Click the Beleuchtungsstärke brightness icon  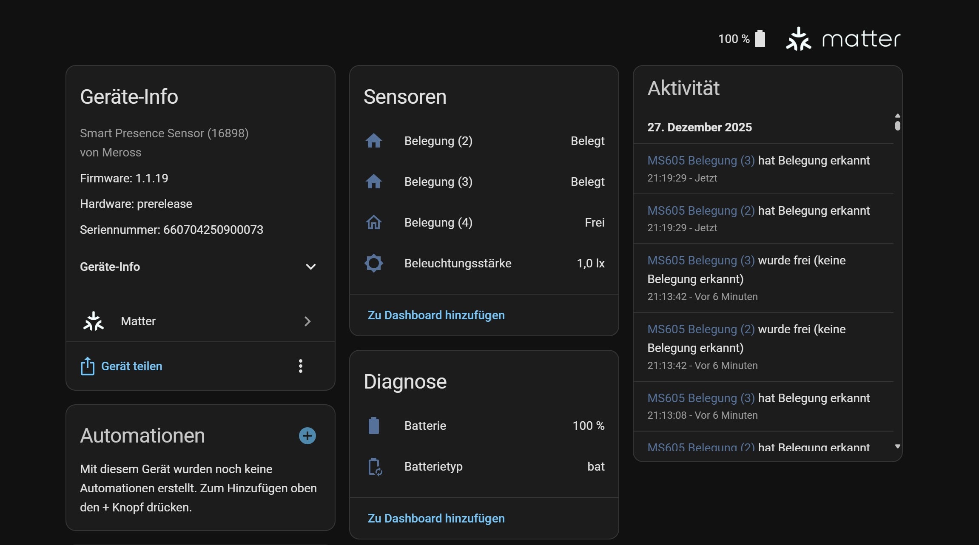pyautogui.click(x=373, y=263)
